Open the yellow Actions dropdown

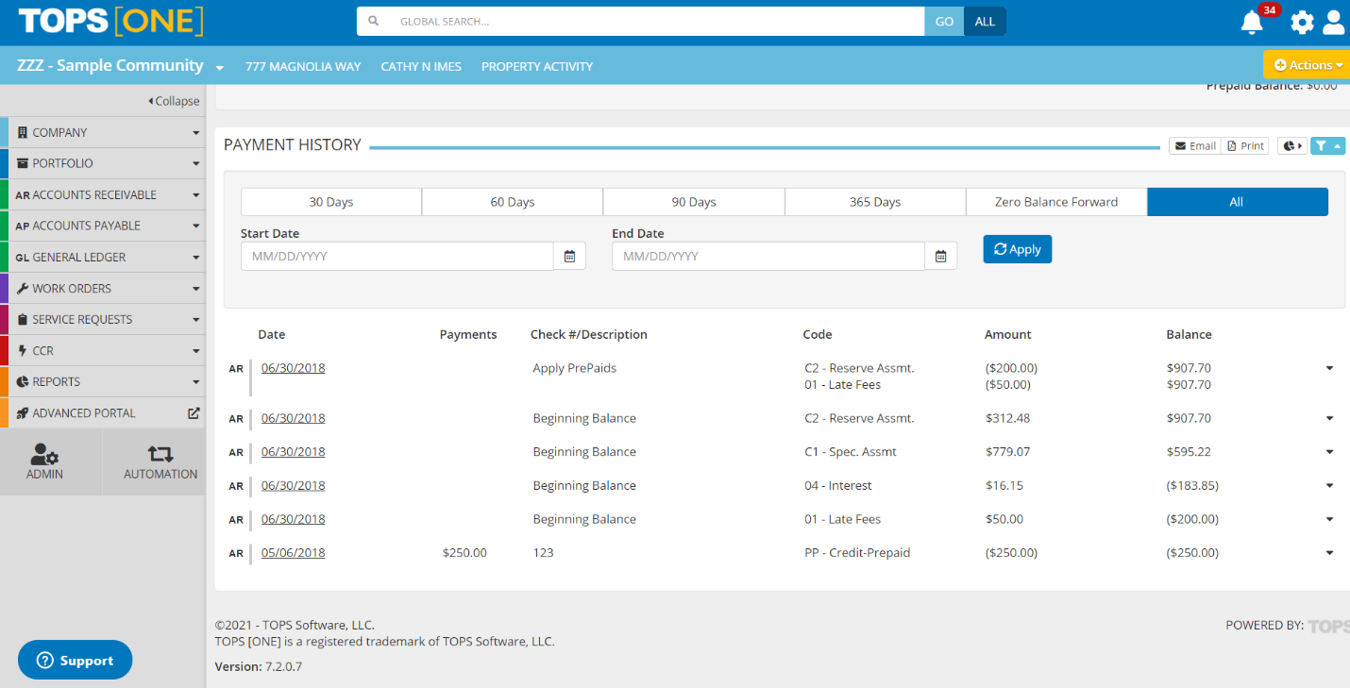click(1308, 65)
